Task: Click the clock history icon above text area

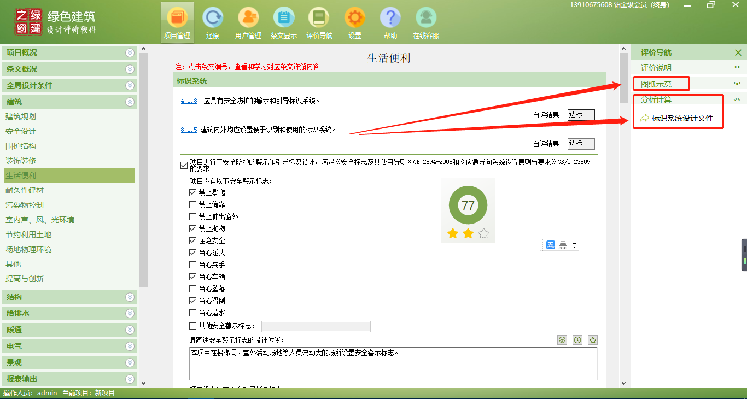Action: [x=577, y=340]
